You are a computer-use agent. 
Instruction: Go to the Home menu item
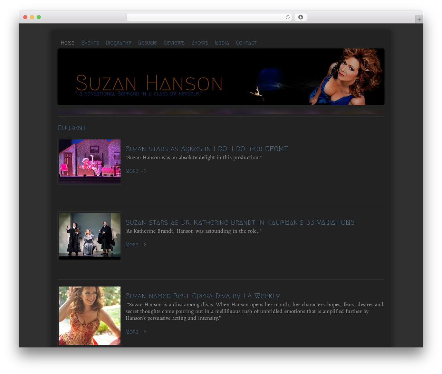[67, 43]
